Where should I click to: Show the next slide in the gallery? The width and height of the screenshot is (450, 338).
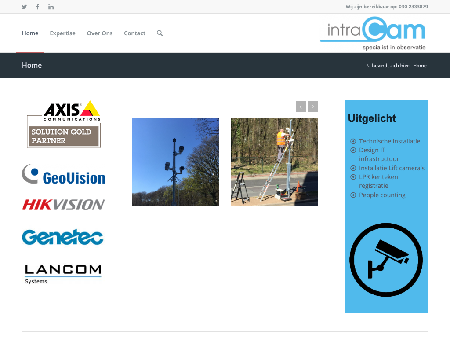pos(313,107)
